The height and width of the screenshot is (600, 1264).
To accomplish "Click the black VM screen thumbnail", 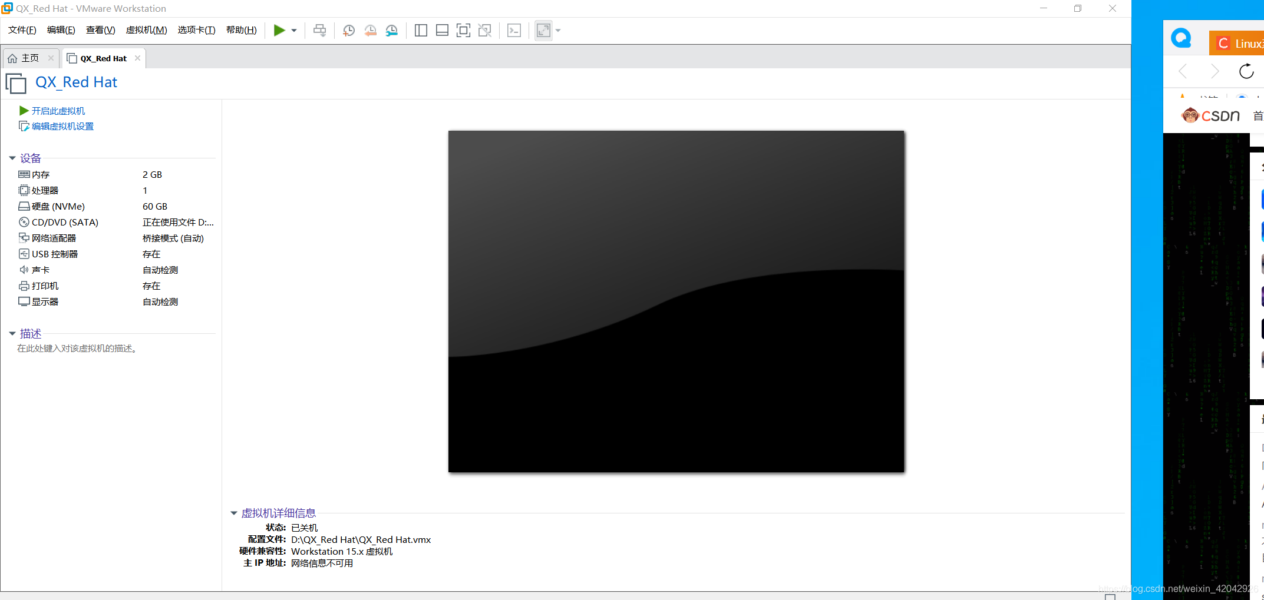I will tap(676, 301).
